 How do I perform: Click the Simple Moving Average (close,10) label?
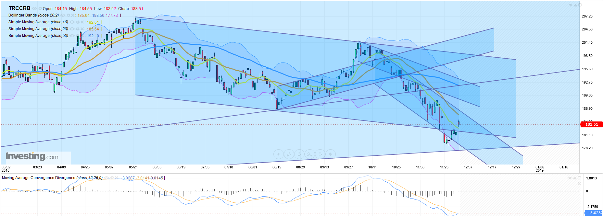click(x=38, y=22)
